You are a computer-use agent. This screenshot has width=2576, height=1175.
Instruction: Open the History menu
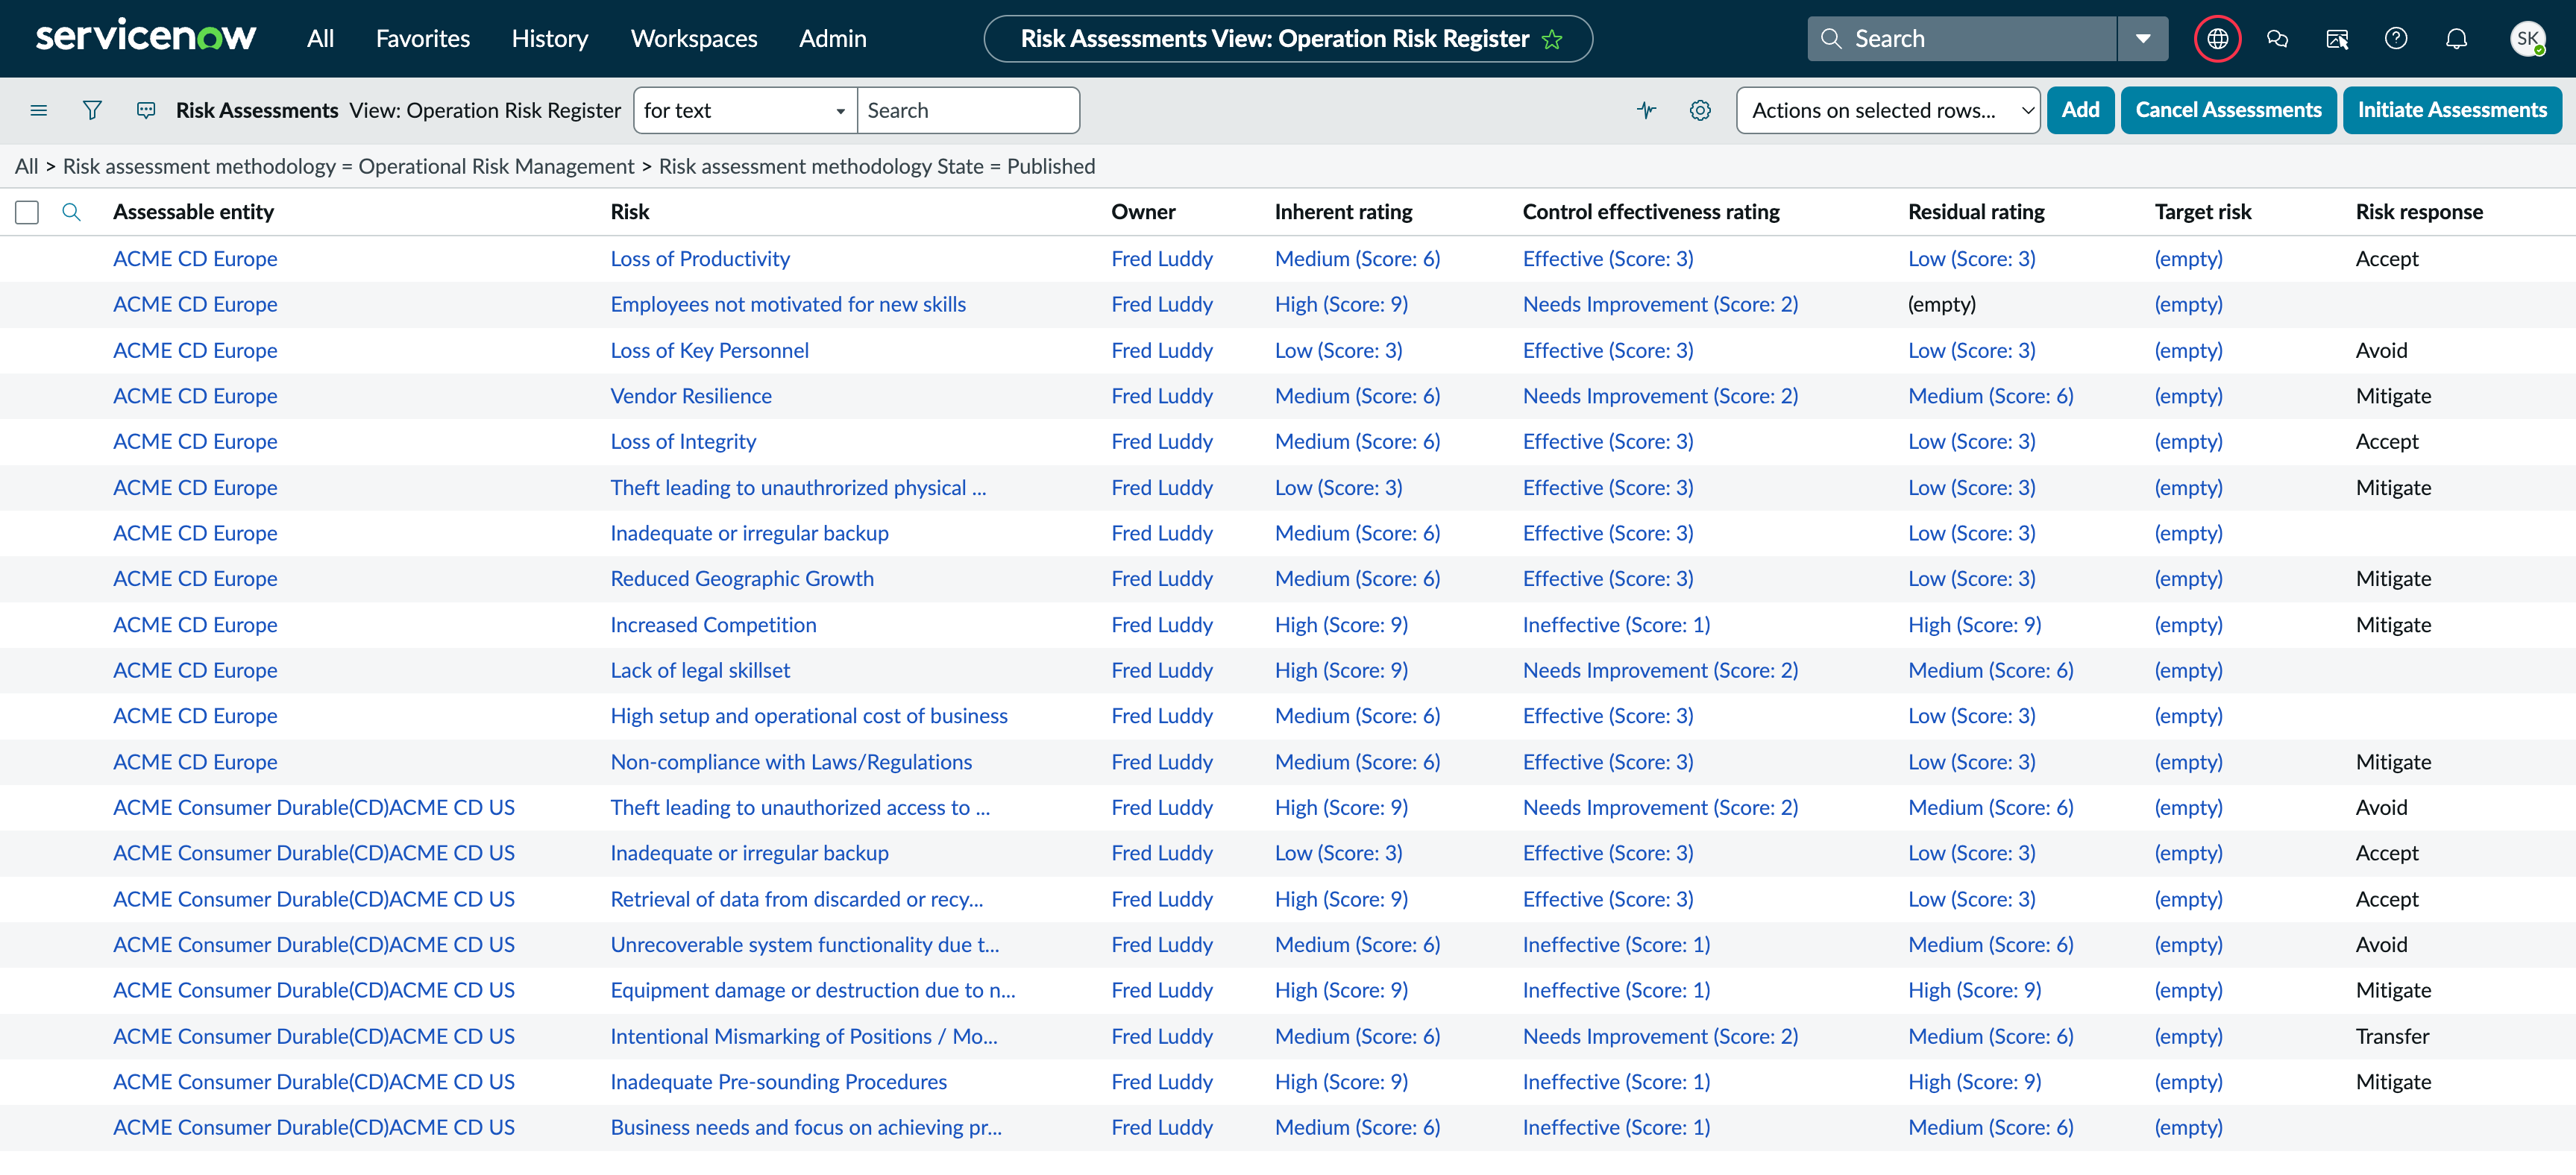point(549,38)
